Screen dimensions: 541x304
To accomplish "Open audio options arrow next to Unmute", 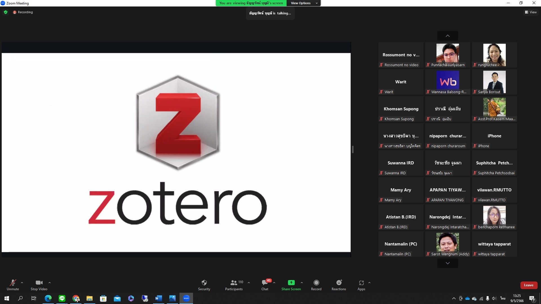I will (x=22, y=283).
